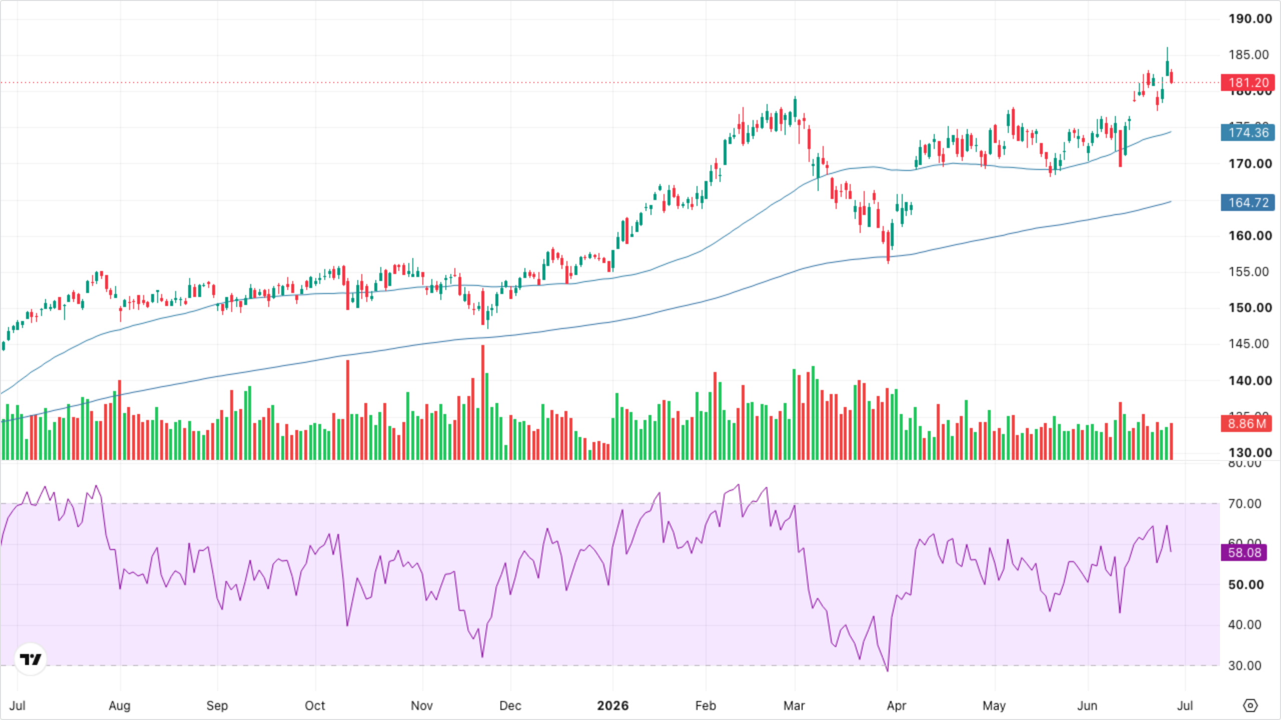This screenshot has height=720, width=1281.
Task: Select the RSI 70.00 axis label
Action: coord(1244,503)
